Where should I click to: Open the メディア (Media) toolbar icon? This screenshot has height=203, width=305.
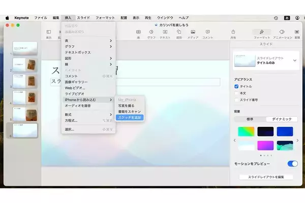(193, 32)
